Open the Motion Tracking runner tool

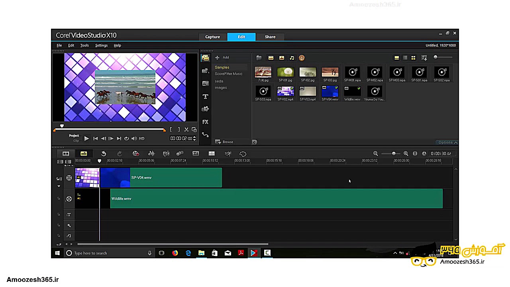click(x=228, y=154)
